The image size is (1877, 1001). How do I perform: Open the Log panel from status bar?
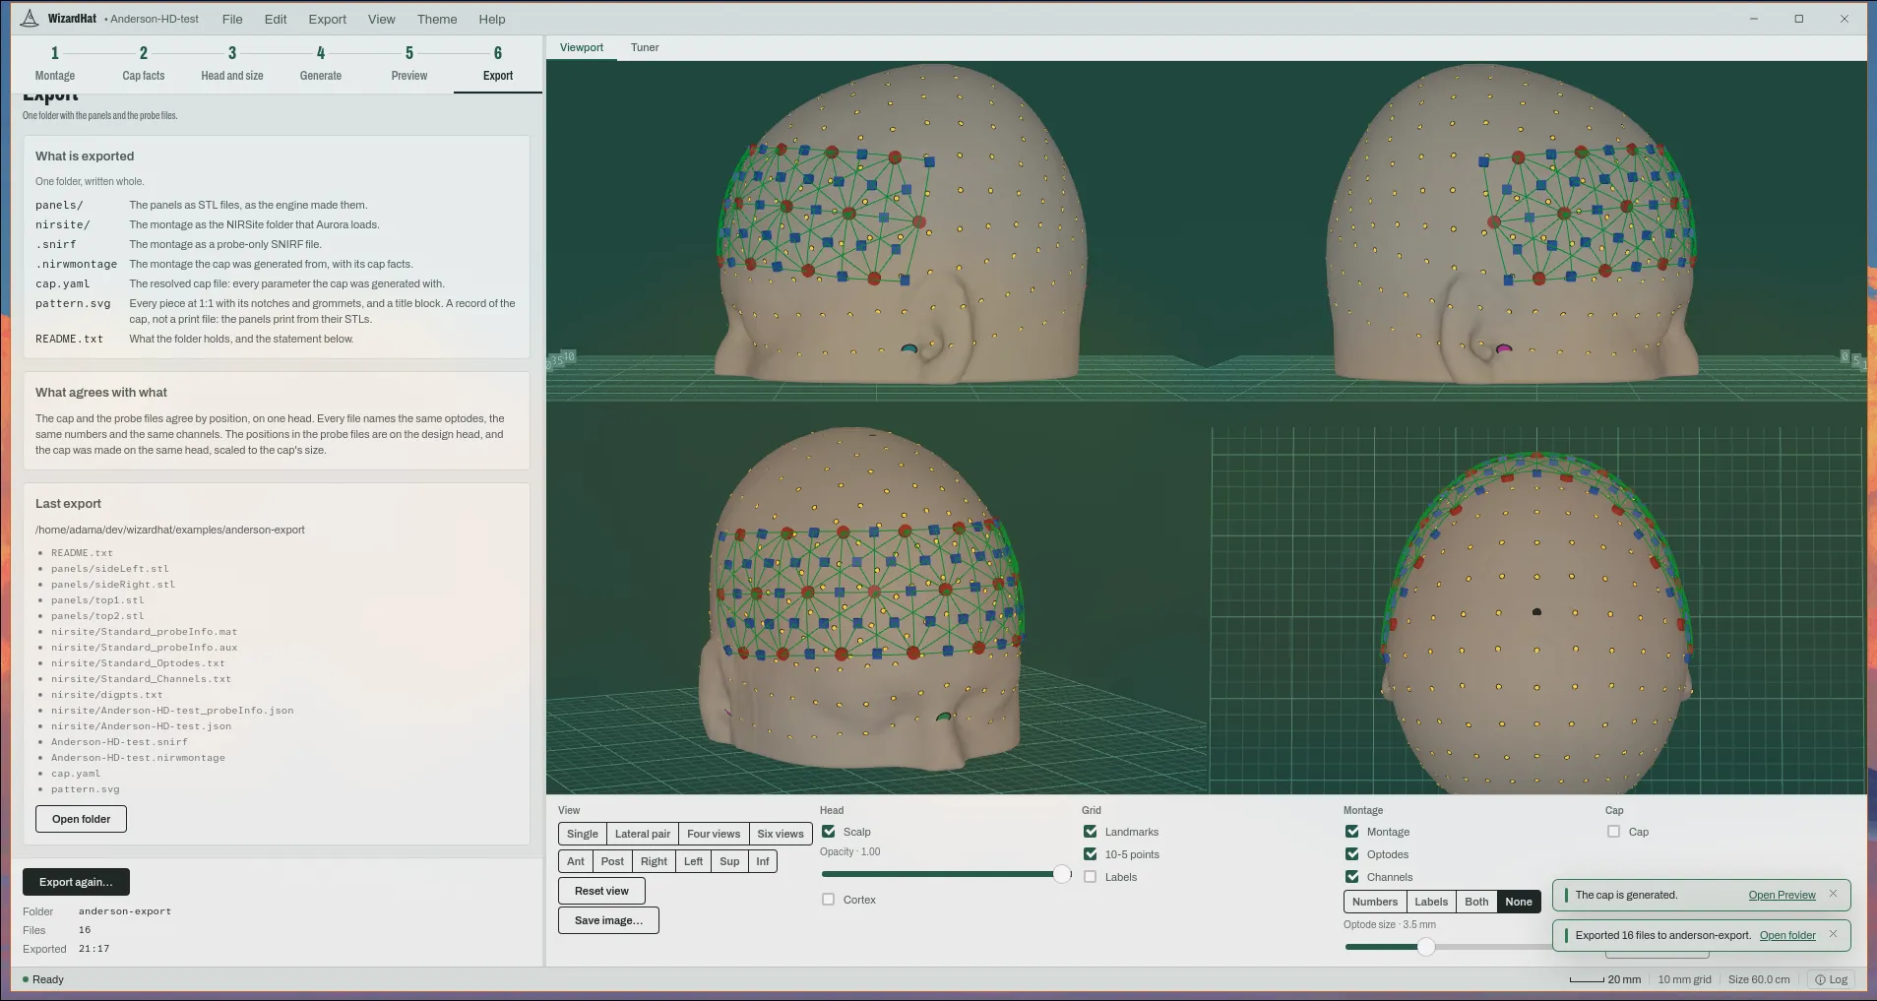pyautogui.click(x=1831, y=979)
